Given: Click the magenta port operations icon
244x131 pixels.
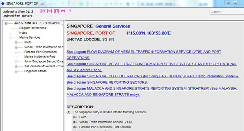Looking at the screenshot, I should coord(56,11).
